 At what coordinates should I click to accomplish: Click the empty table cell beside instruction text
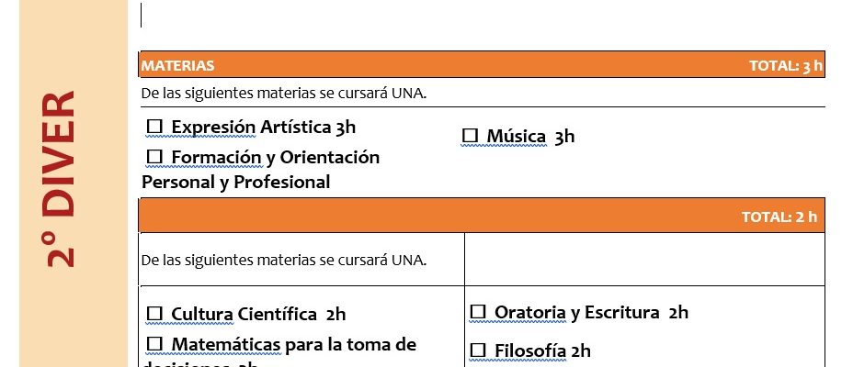644,260
